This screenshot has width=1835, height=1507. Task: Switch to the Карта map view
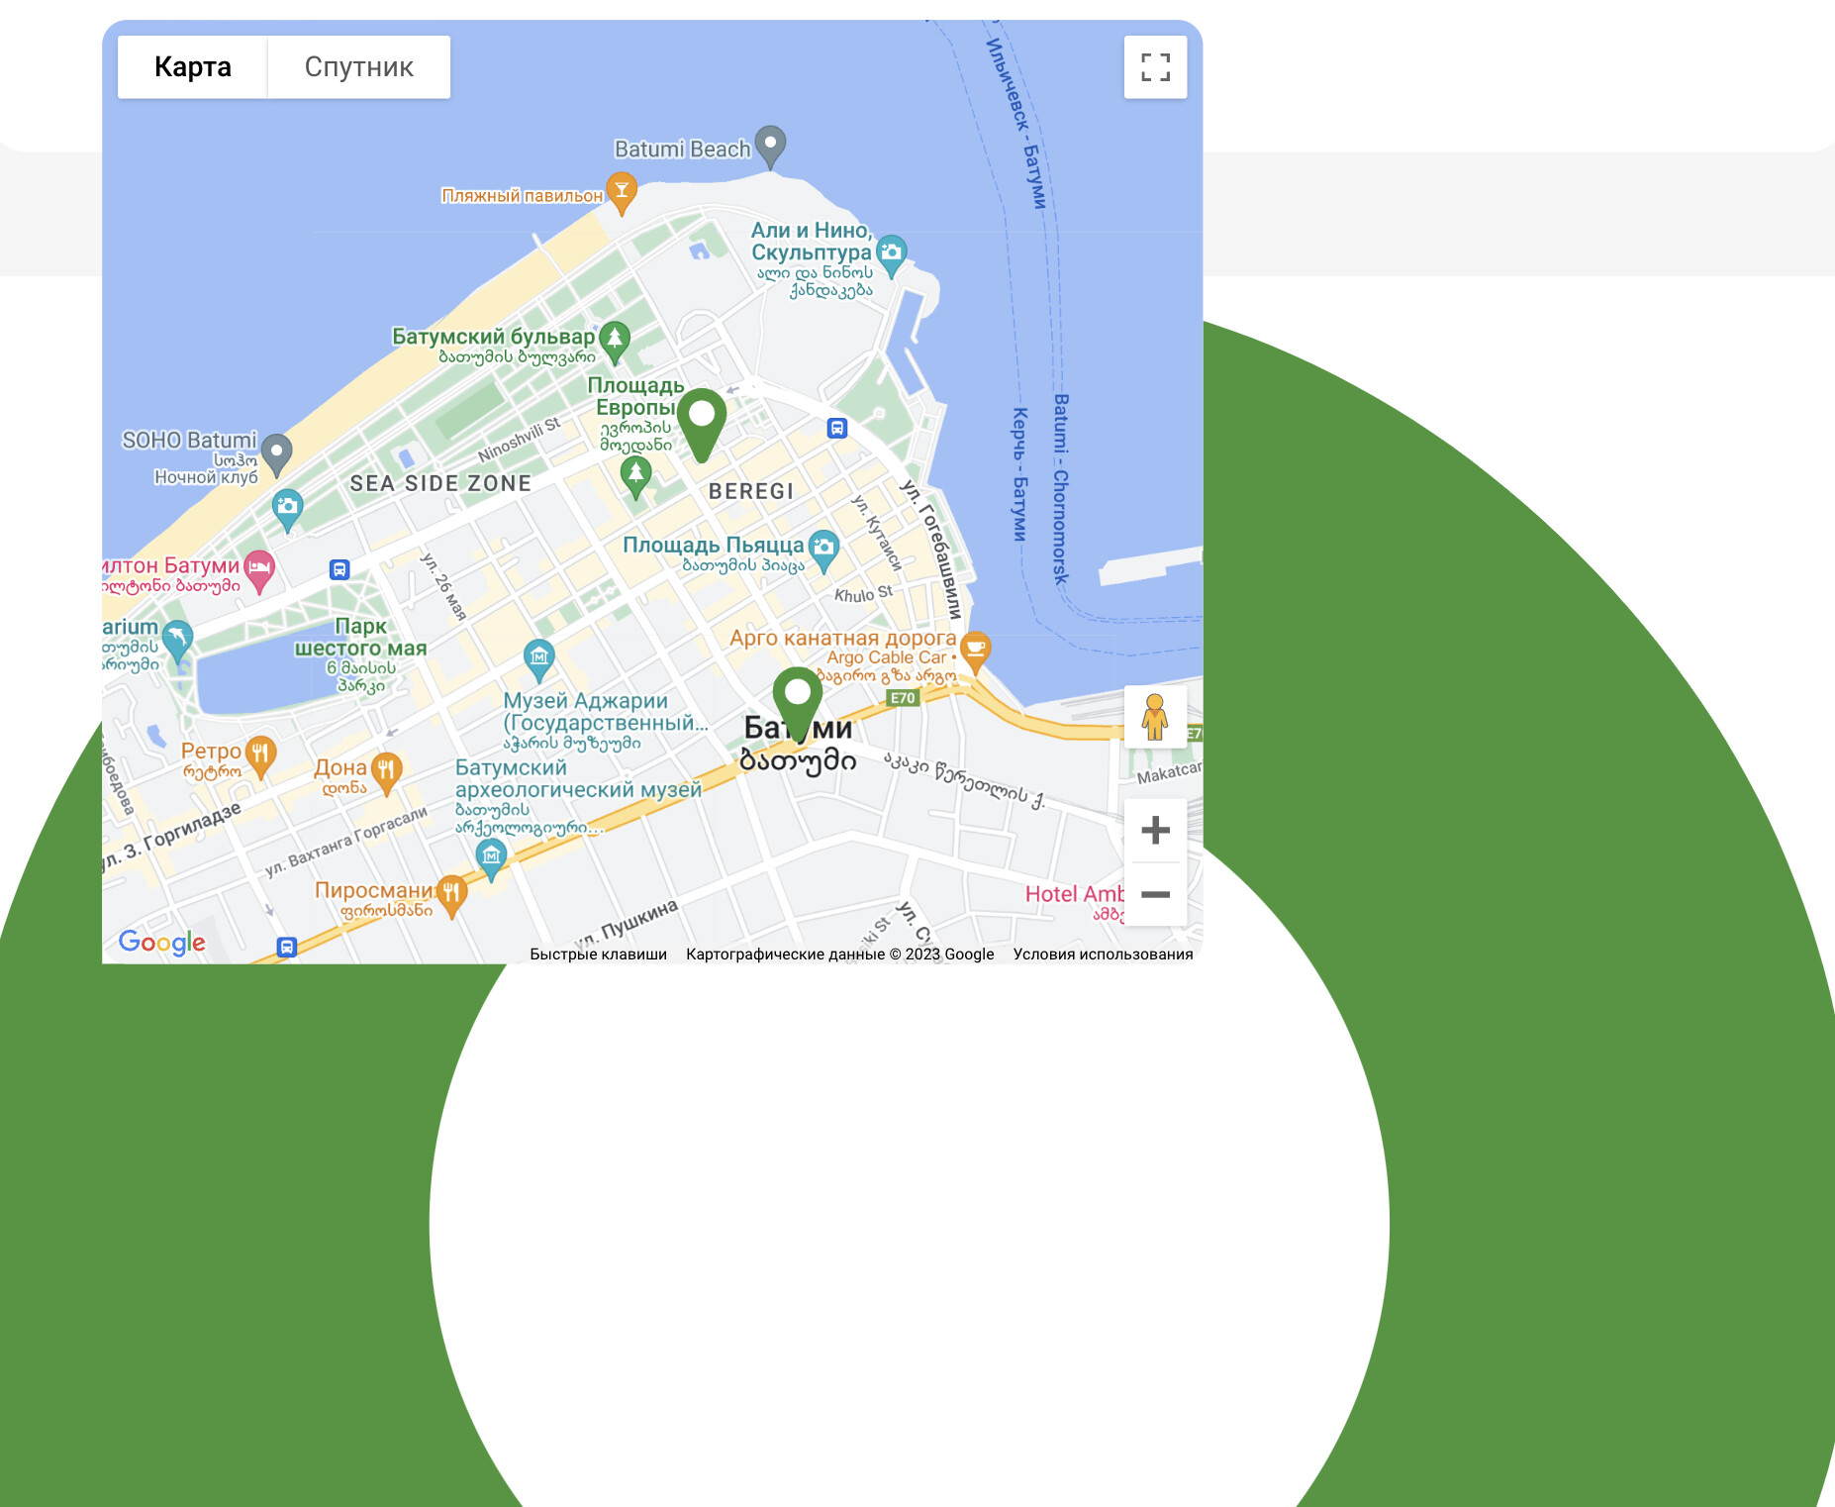coord(193,67)
